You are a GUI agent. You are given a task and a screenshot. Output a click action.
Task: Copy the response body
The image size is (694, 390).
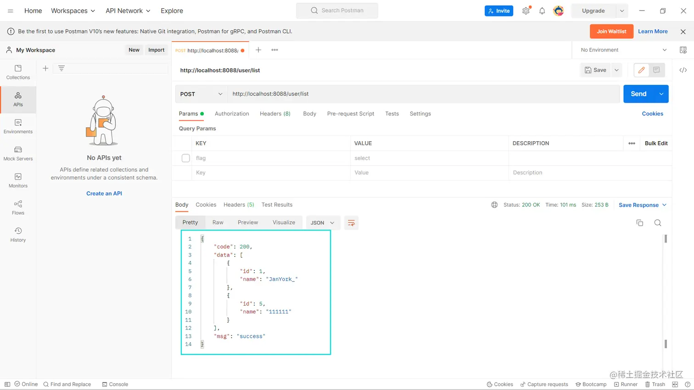[x=639, y=223]
